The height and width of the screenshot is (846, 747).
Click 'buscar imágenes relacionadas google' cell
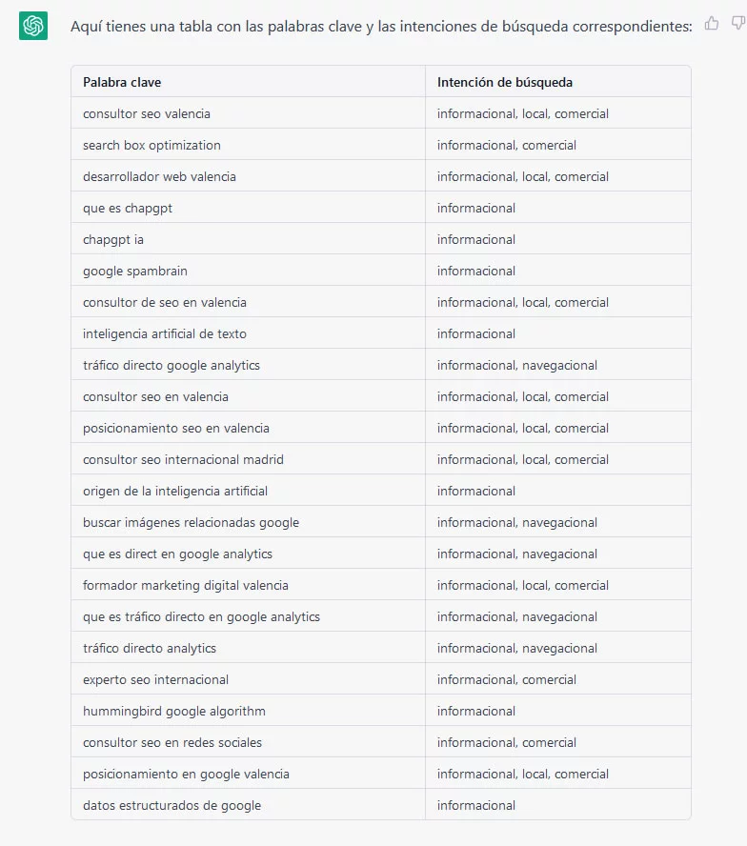tap(249, 522)
